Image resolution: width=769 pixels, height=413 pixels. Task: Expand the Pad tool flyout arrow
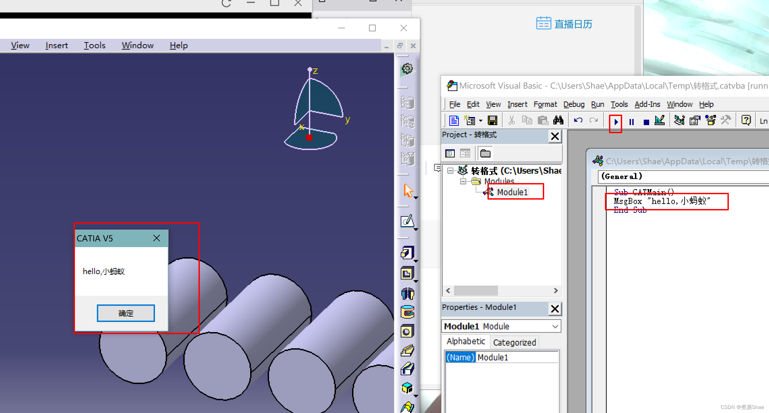[416, 261]
